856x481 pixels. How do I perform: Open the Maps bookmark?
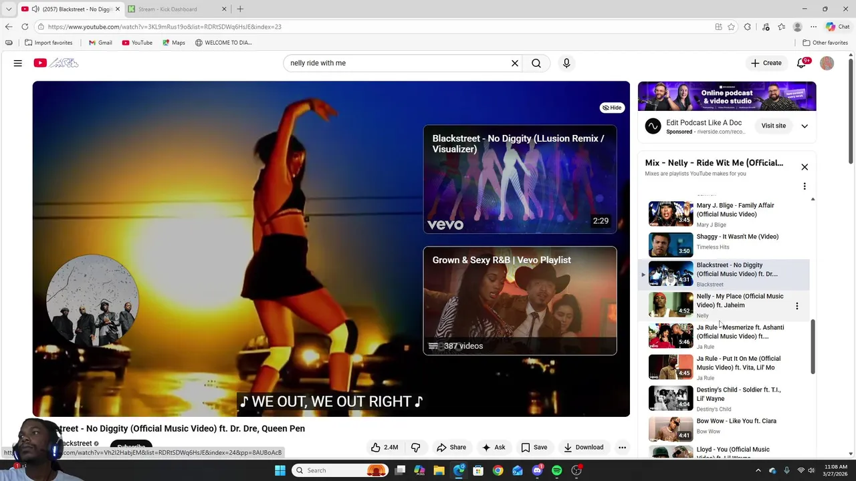tap(173, 43)
